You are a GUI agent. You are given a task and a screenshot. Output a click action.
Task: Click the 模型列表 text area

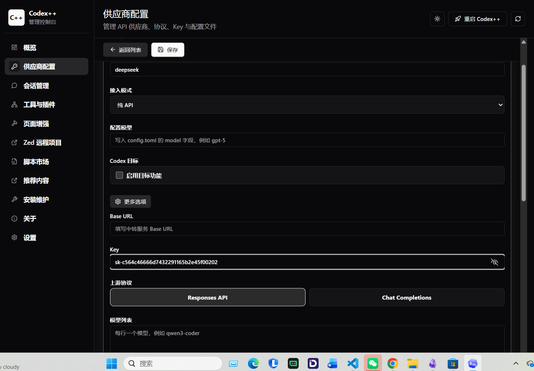(307, 339)
